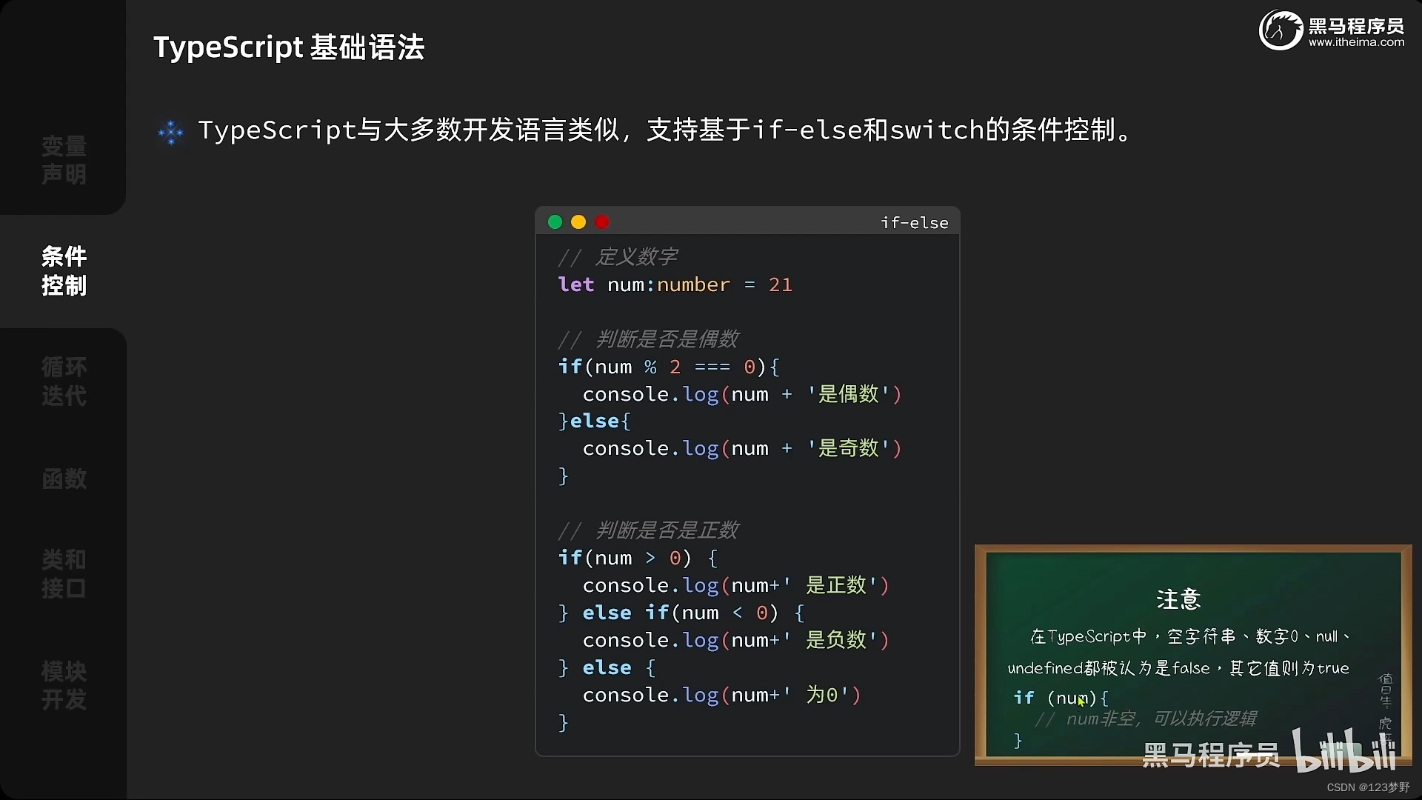Click the let num:number = 21 code line

tap(674, 284)
